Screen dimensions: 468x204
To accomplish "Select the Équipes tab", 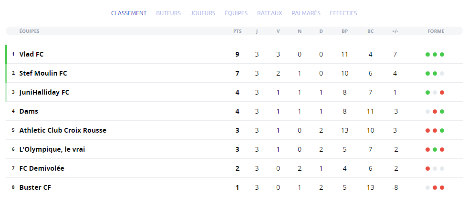I will [x=236, y=13].
